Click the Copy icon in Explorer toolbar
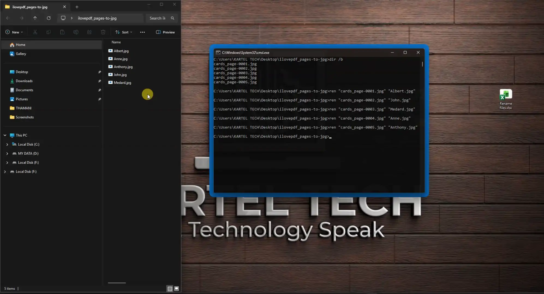This screenshot has width=544, height=294. click(49, 32)
